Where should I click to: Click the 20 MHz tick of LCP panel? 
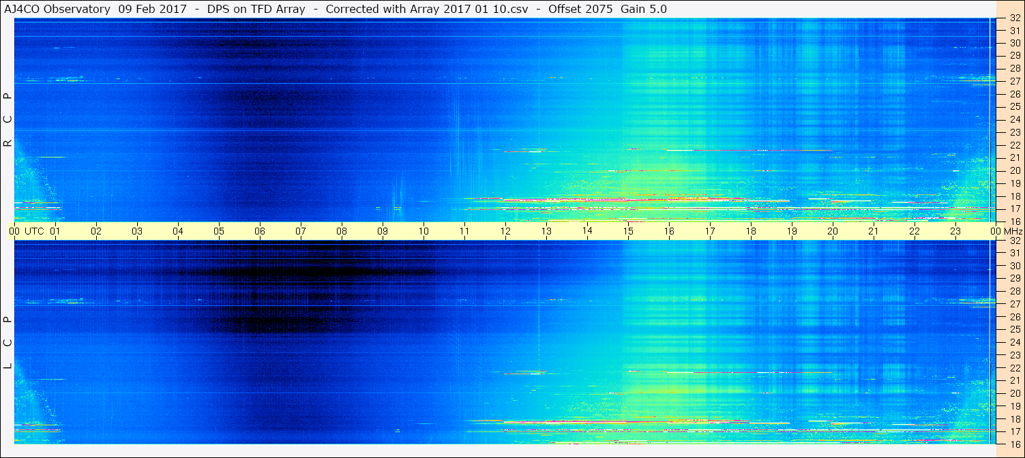tap(1014, 393)
